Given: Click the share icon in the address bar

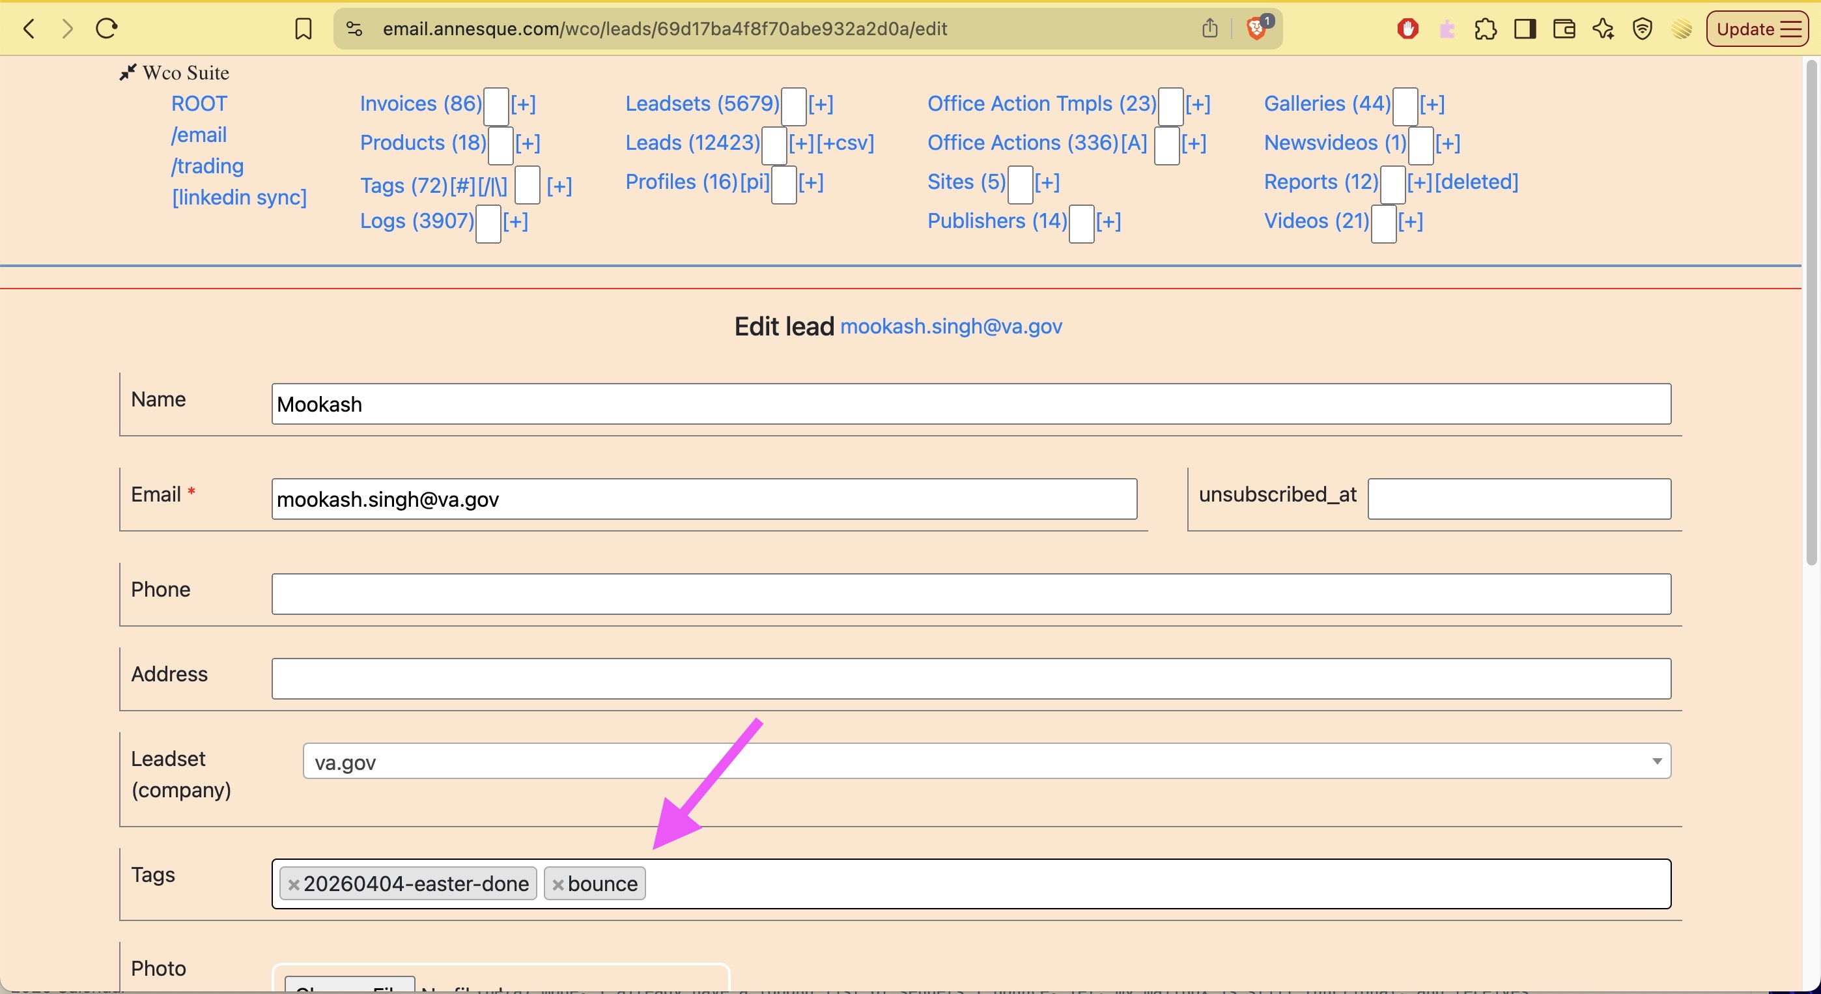Looking at the screenshot, I should 1209,28.
